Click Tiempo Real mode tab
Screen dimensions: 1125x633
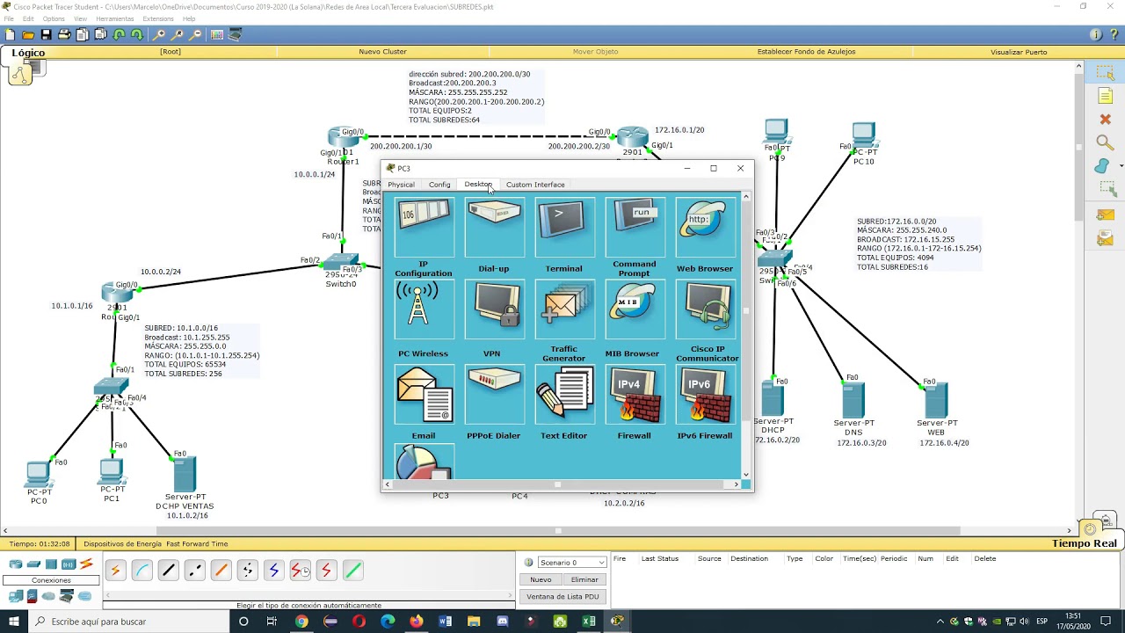[x=1085, y=543]
